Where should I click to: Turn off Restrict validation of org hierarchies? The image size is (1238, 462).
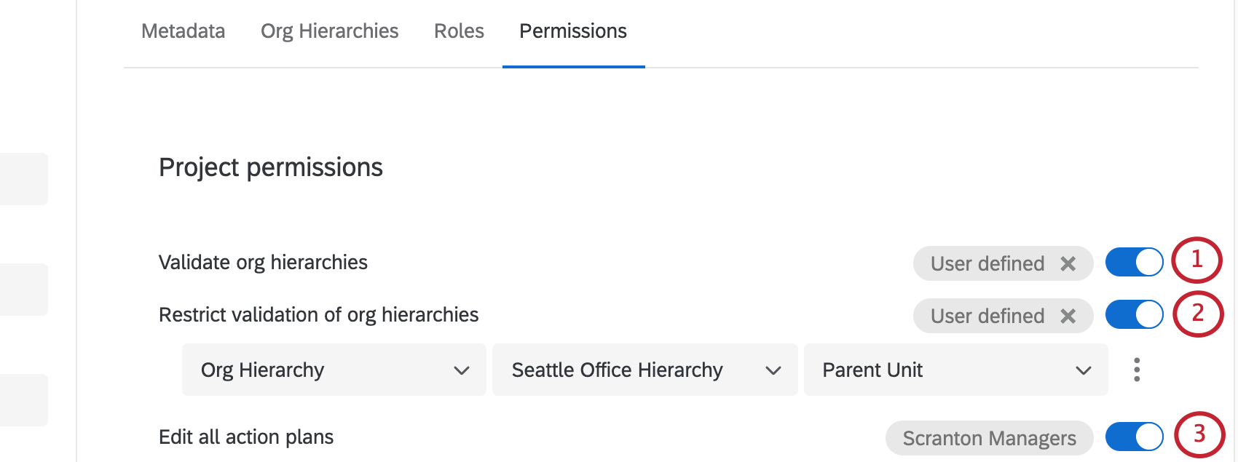point(1134,315)
